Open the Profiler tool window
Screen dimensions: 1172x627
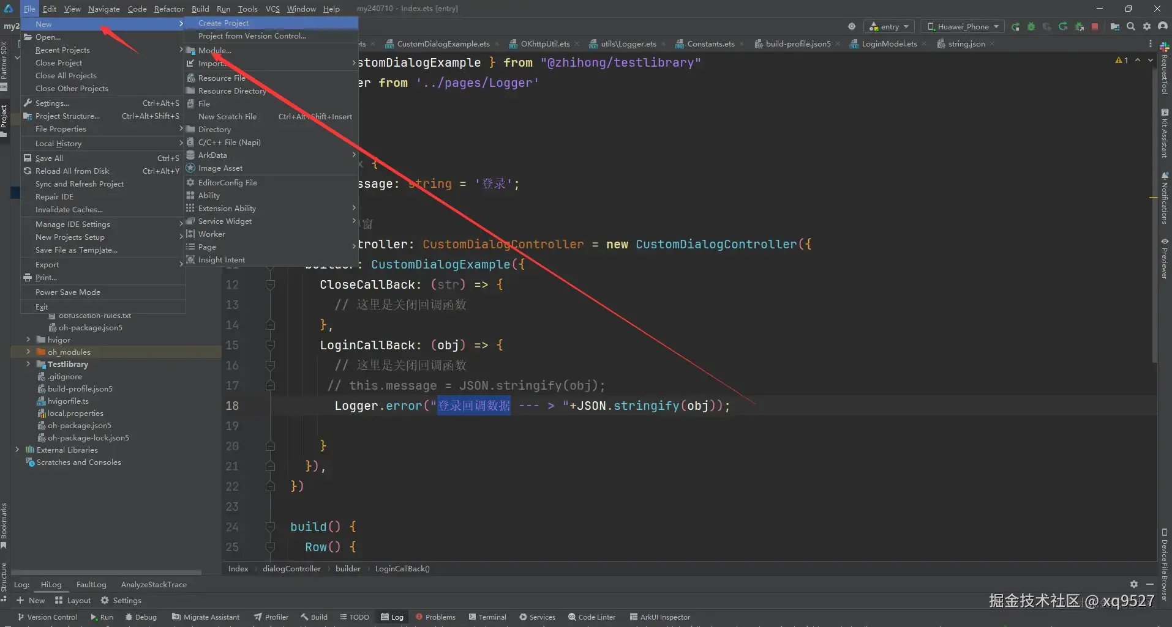pyautogui.click(x=271, y=617)
